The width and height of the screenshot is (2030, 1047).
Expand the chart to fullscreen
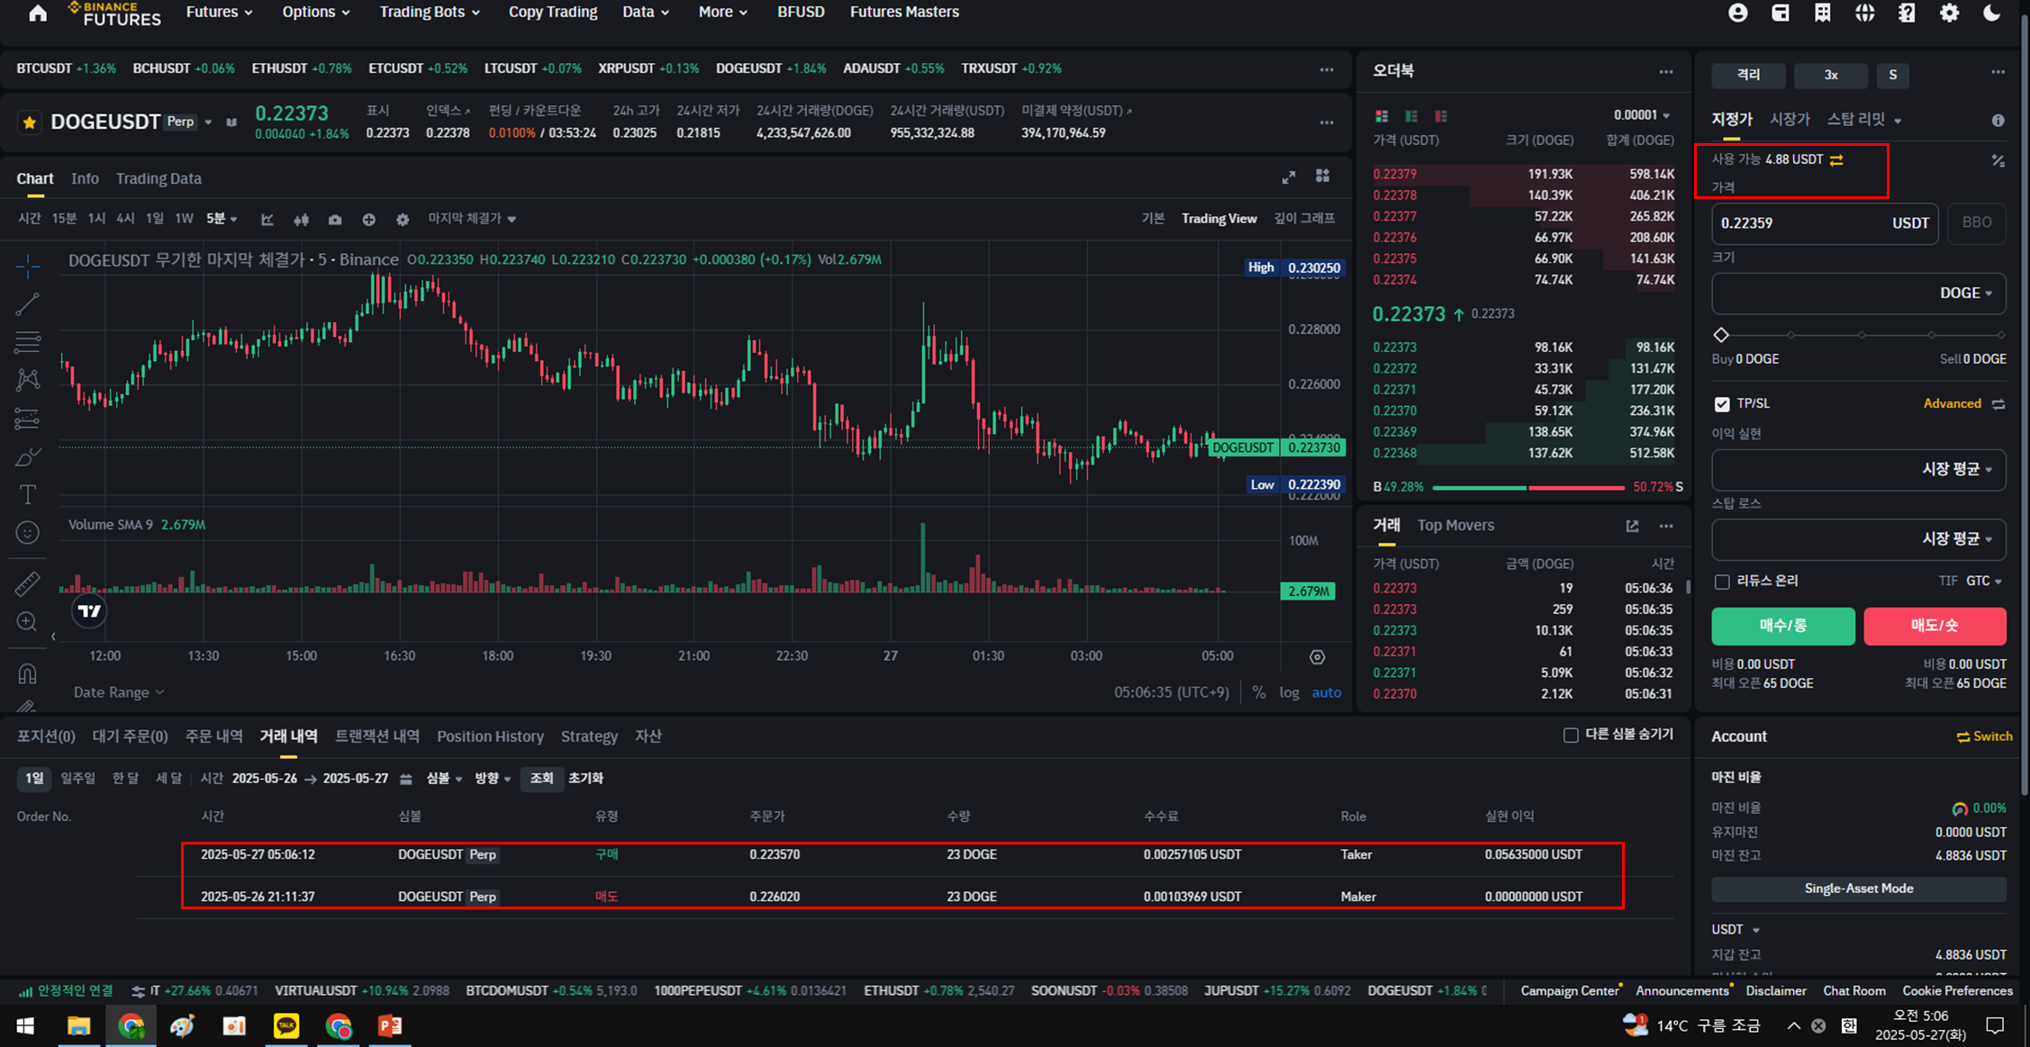[x=1289, y=177]
